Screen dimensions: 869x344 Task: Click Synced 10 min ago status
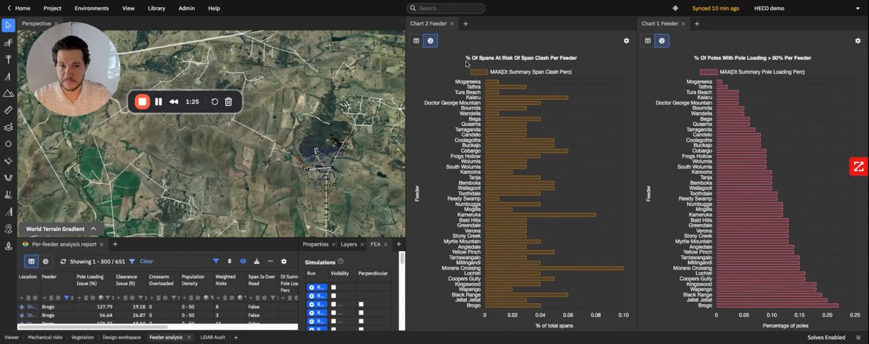point(715,8)
